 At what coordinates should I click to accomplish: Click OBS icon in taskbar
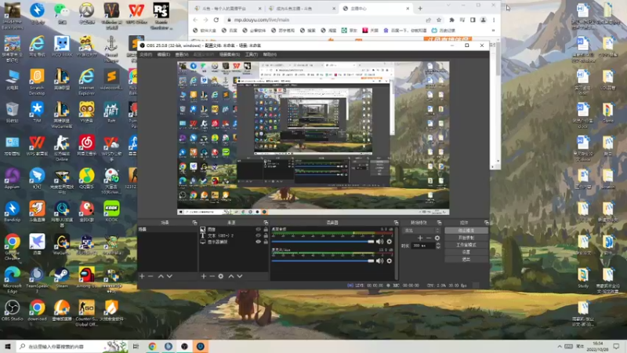184,346
